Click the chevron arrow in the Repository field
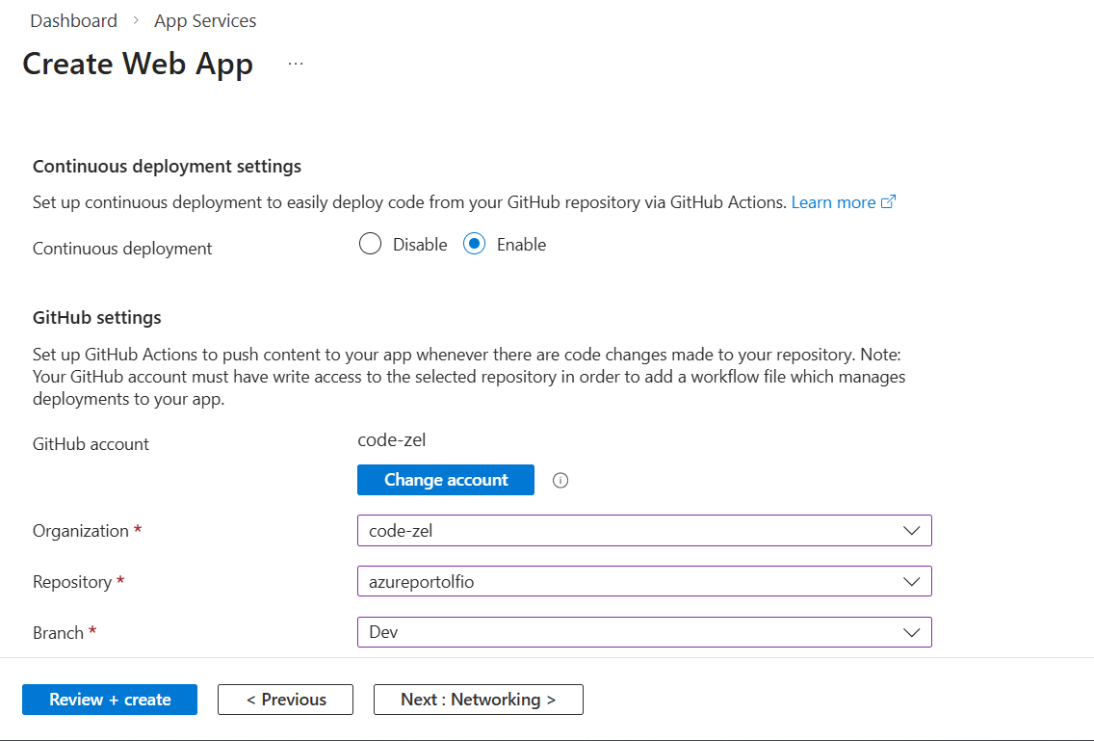The image size is (1094, 741). point(911,582)
